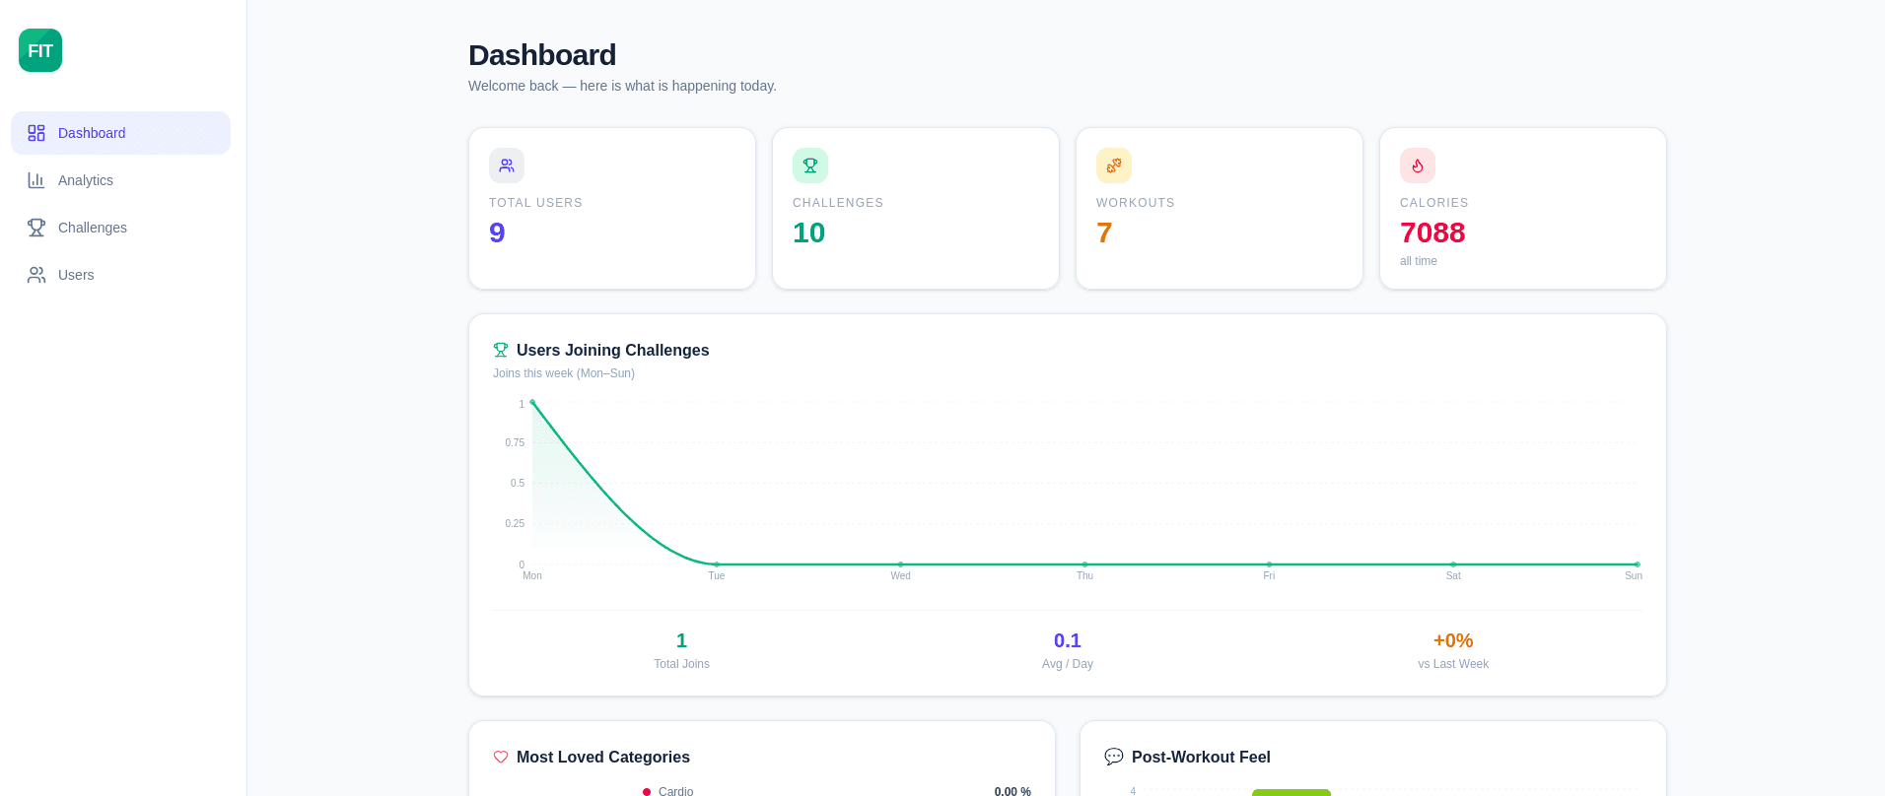This screenshot has height=796, width=1885.
Task: Open the Dashboard sidebar item
Action: (120, 133)
